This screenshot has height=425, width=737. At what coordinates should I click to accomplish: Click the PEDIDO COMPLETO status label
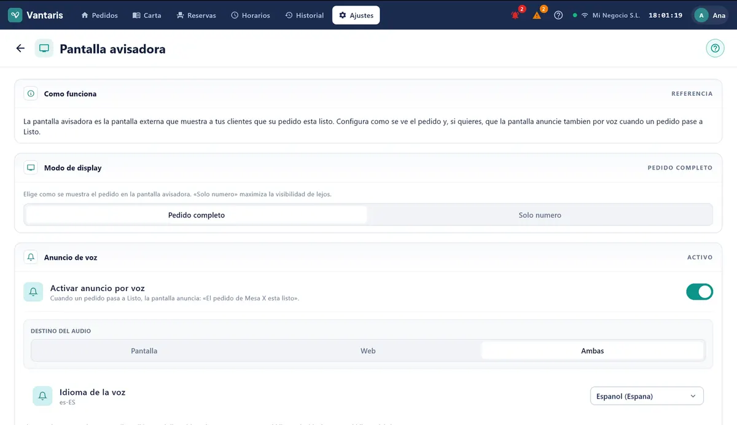pyautogui.click(x=680, y=168)
